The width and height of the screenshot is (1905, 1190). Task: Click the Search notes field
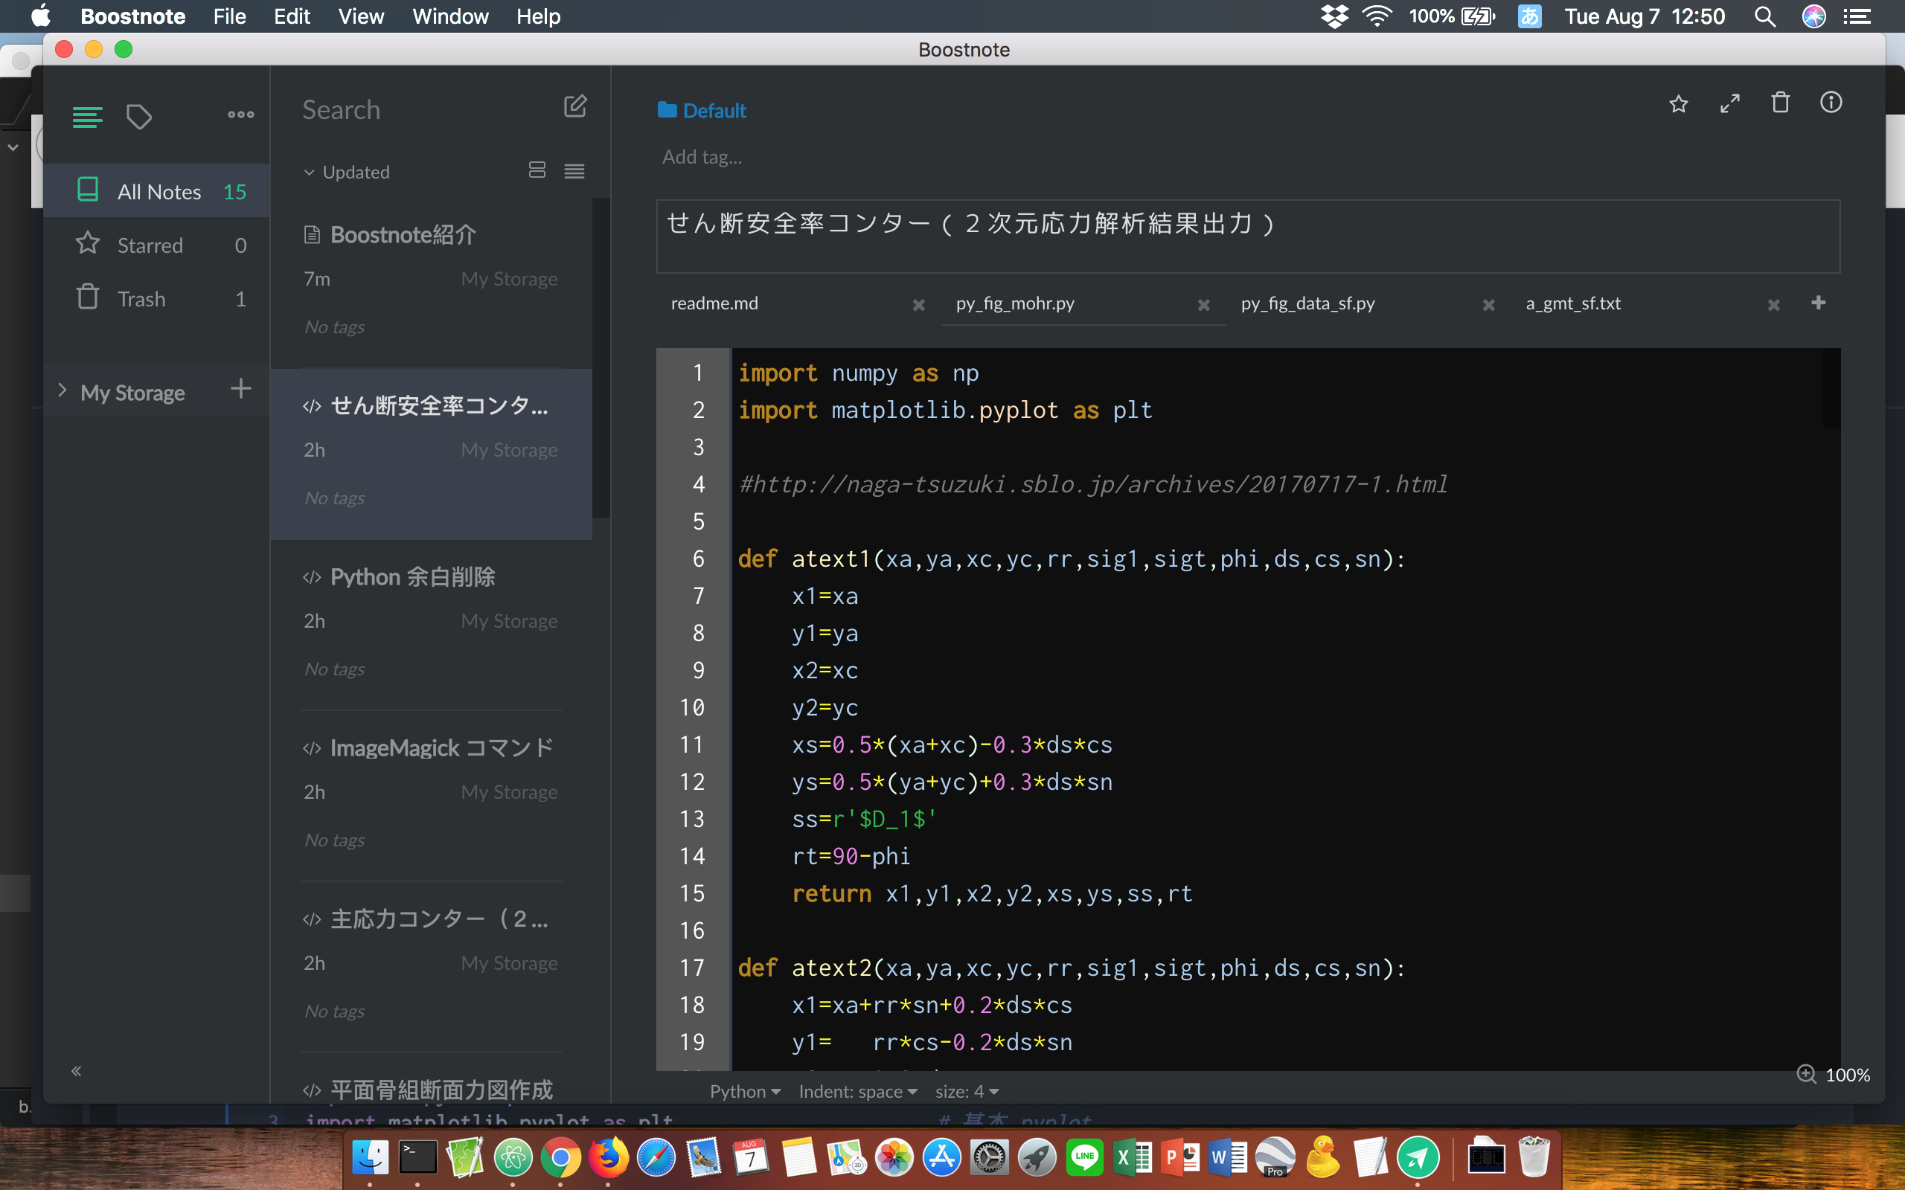coord(425,109)
